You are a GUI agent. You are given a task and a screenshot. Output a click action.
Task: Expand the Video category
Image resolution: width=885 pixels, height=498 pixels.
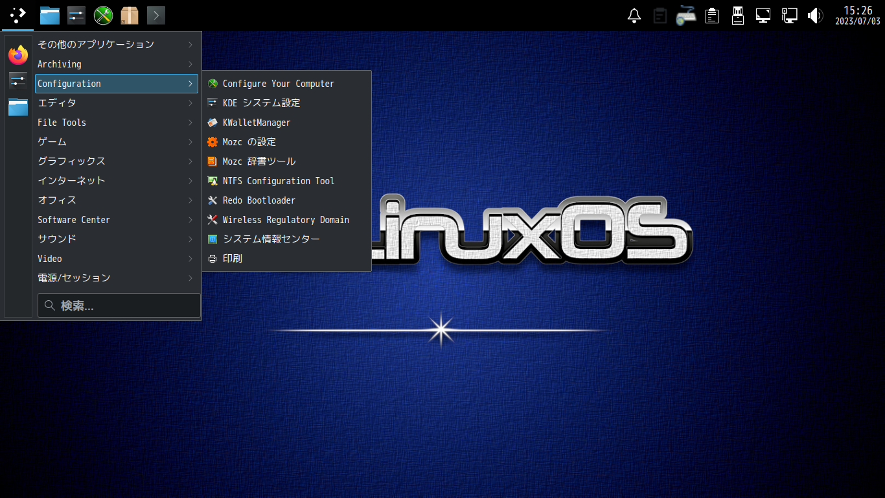coord(117,259)
